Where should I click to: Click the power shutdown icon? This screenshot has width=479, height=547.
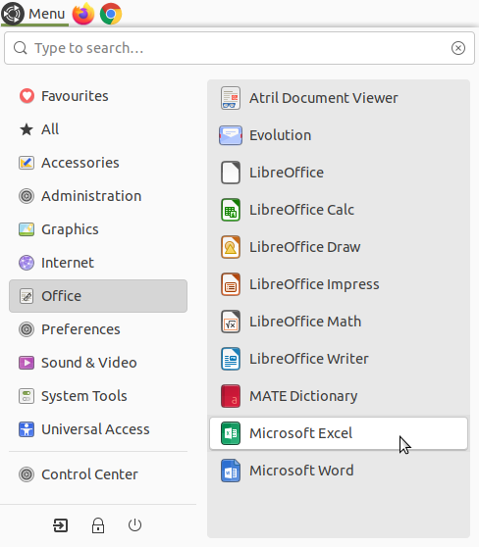pos(134,525)
